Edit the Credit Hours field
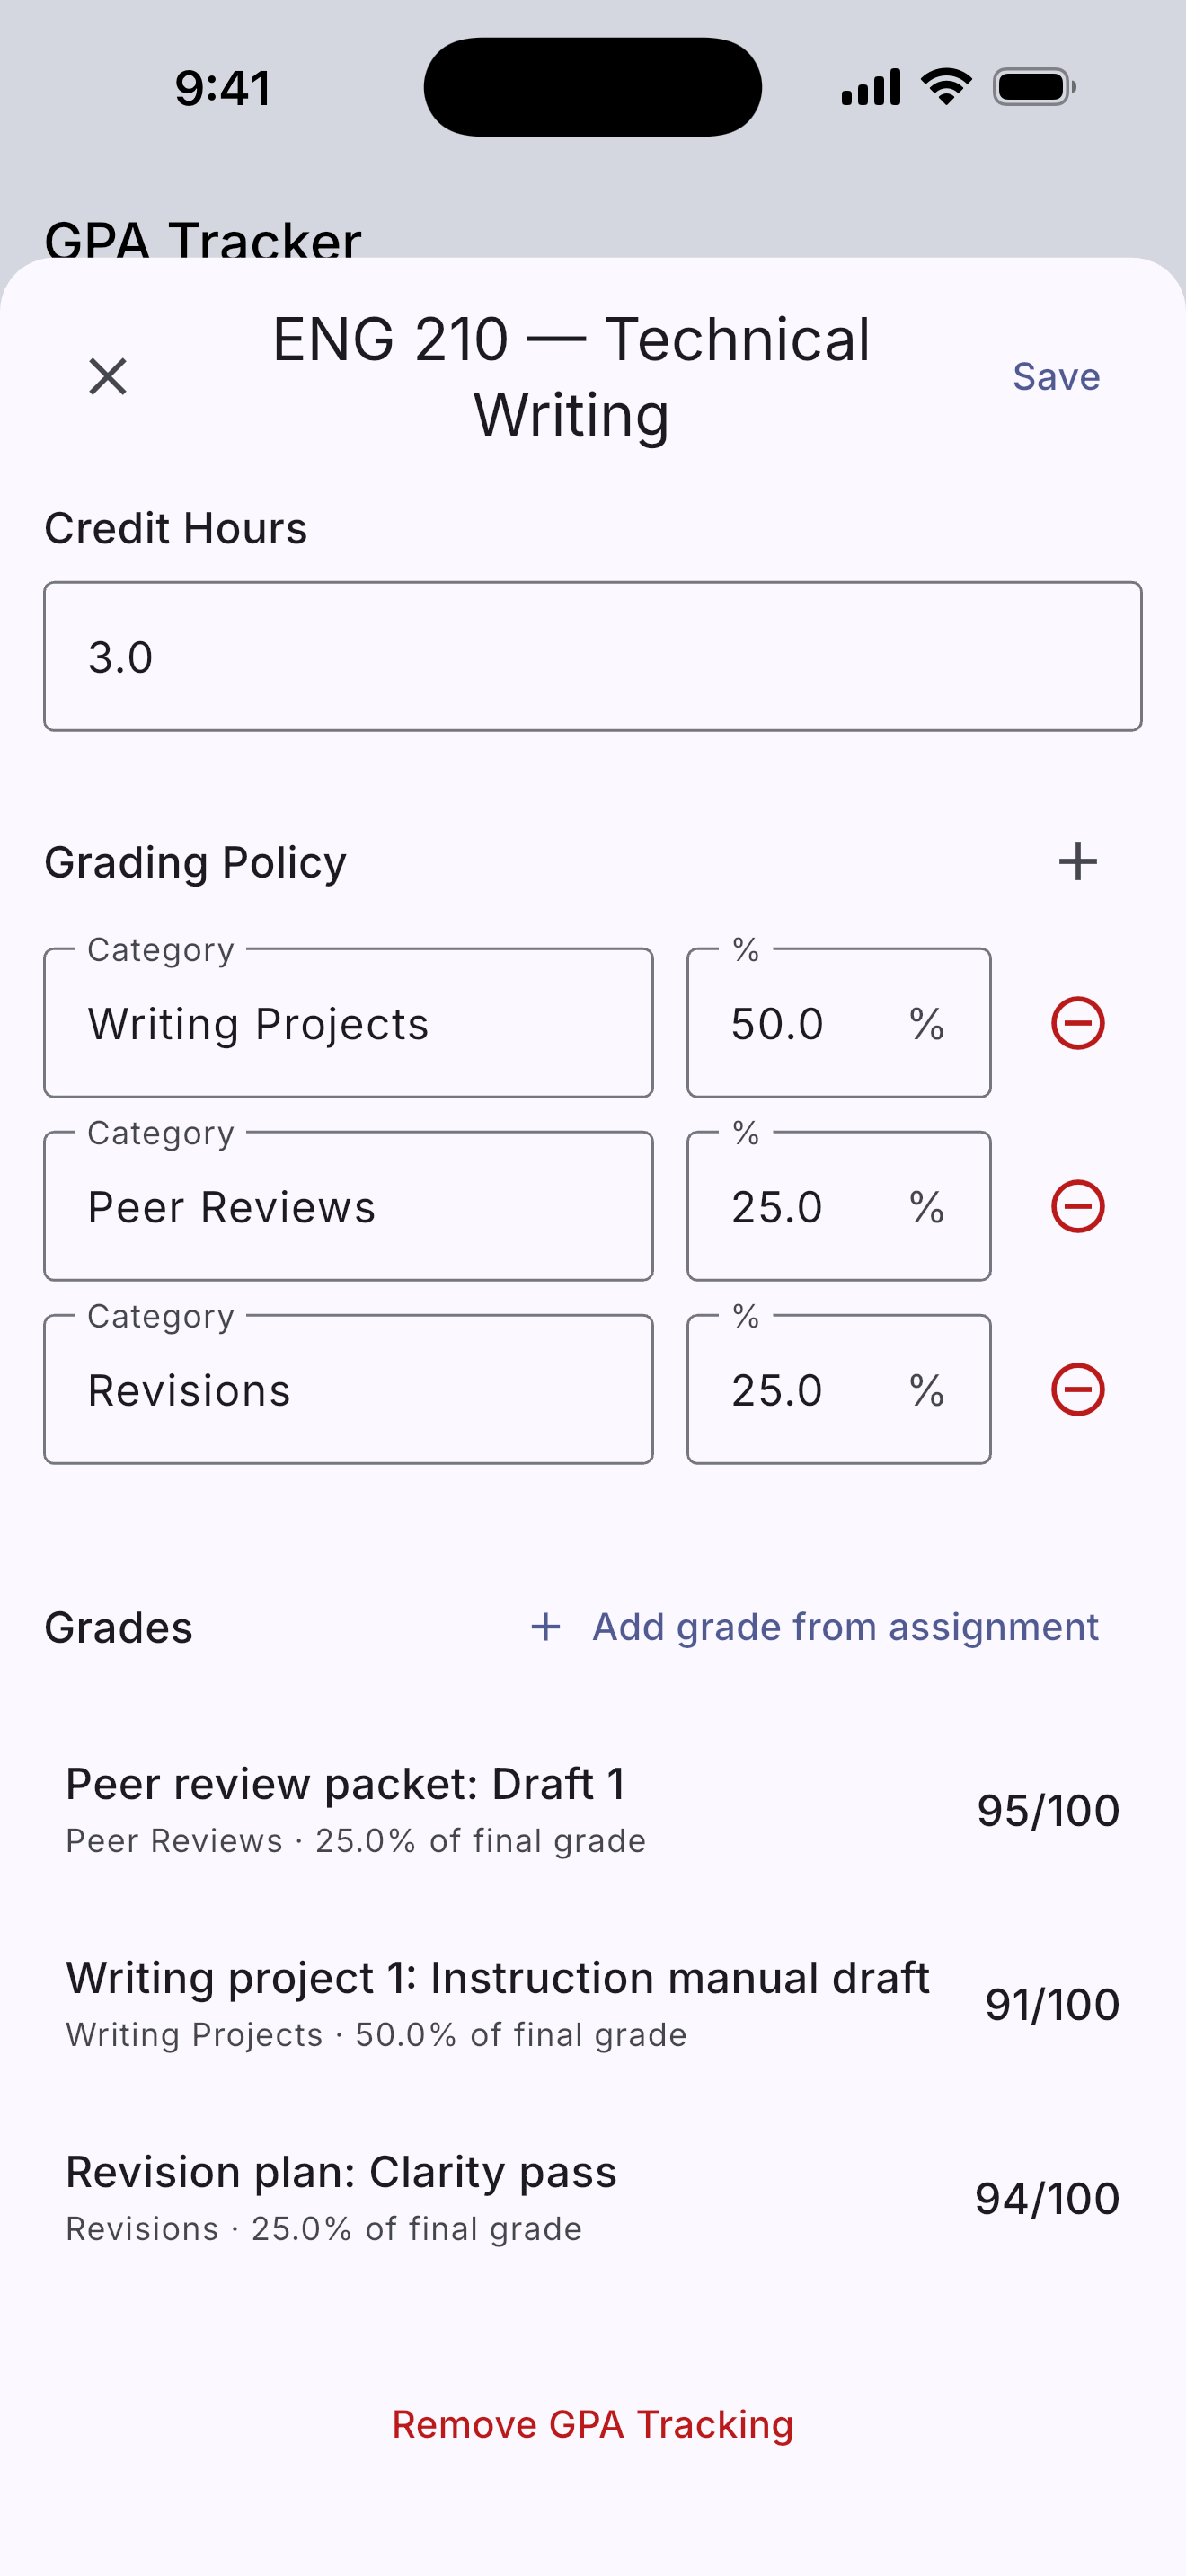 click(593, 657)
